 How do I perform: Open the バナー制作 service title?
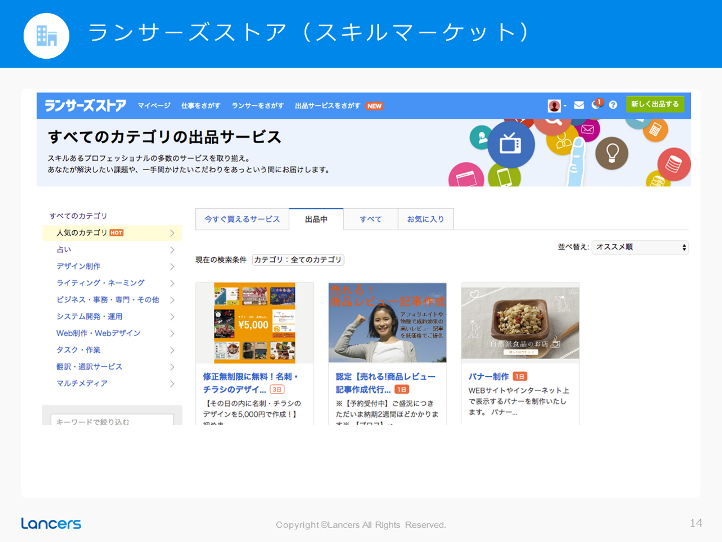(x=488, y=376)
